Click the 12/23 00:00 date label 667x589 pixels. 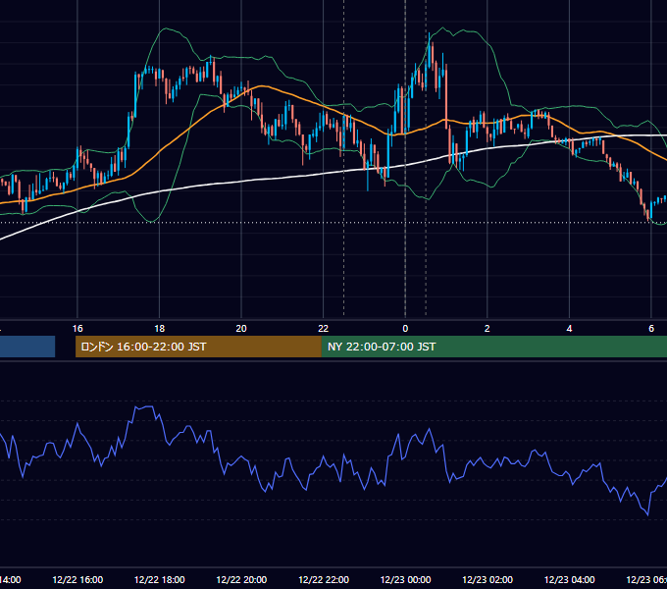(405, 580)
